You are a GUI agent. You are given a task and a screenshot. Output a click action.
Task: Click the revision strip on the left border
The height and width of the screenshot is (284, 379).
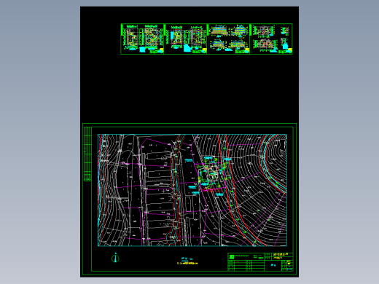coord(87,154)
